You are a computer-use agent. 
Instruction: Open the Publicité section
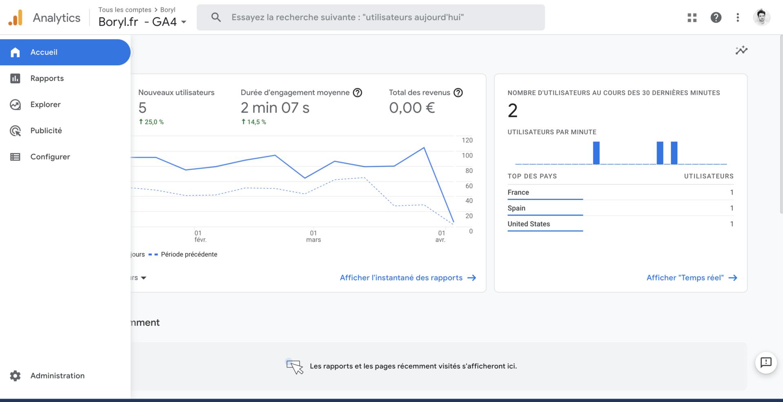pyautogui.click(x=47, y=131)
